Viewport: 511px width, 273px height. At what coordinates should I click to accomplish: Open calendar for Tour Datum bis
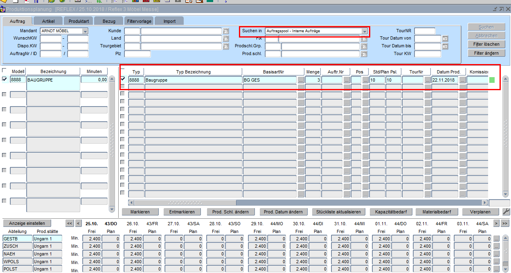coord(445,47)
